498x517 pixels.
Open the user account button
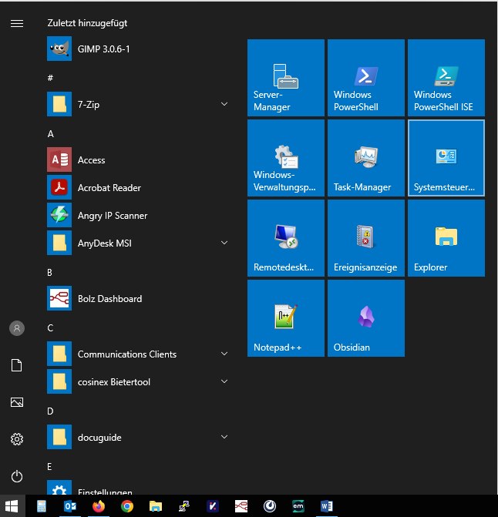pos(17,328)
